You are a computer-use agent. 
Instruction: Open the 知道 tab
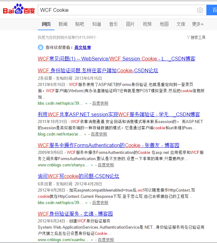point(96,24)
